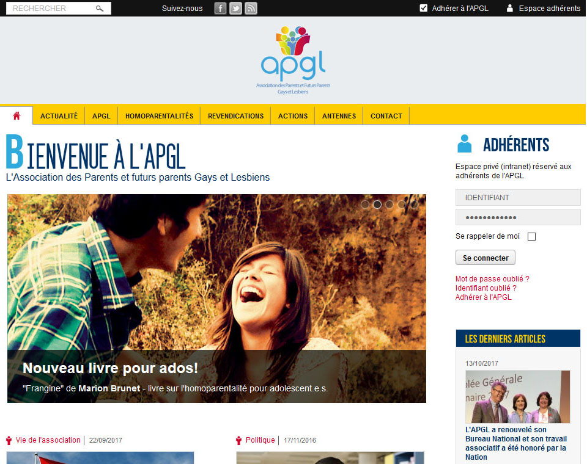
Task: Open the APGL Twitter icon
Action: coord(235,8)
